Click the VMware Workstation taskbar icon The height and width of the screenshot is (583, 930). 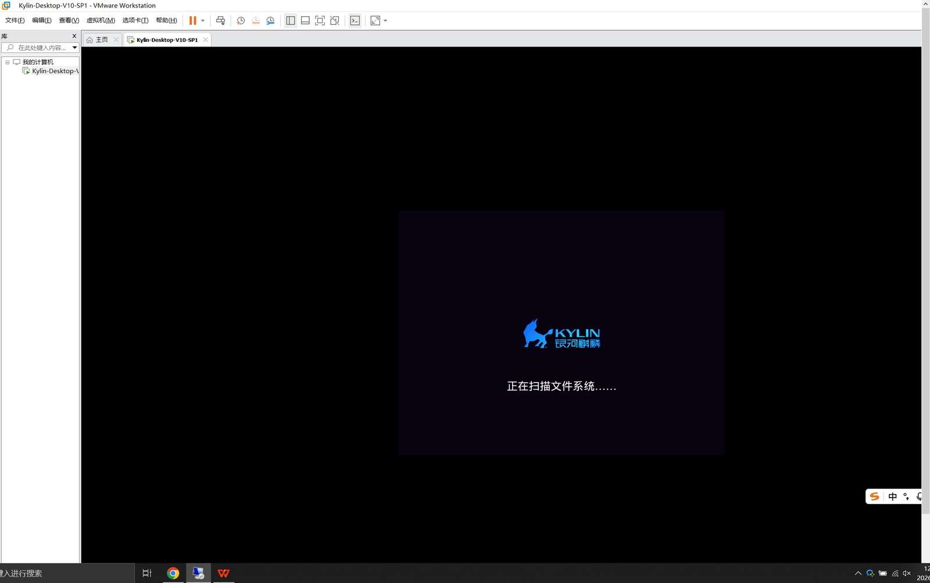pos(198,573)
